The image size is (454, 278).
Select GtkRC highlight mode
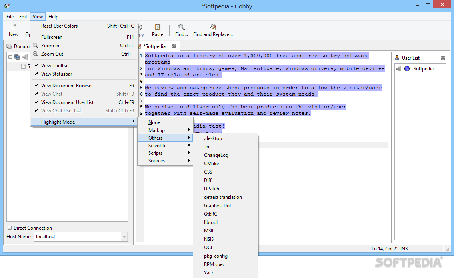point(225,214)
